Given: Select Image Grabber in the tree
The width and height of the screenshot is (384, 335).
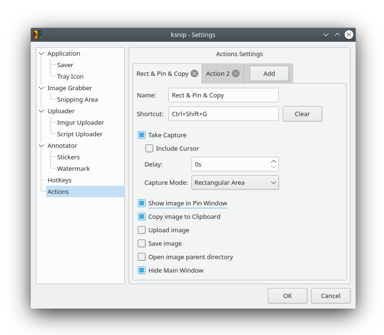Looking at the screenshot, I should pyautogui.click(x=70, y=88).
